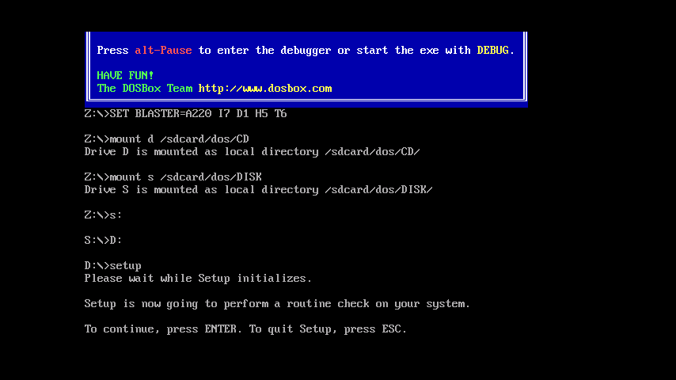
Task: Click the 'Drive D is mounted' message
Action: tap(253, 152)
